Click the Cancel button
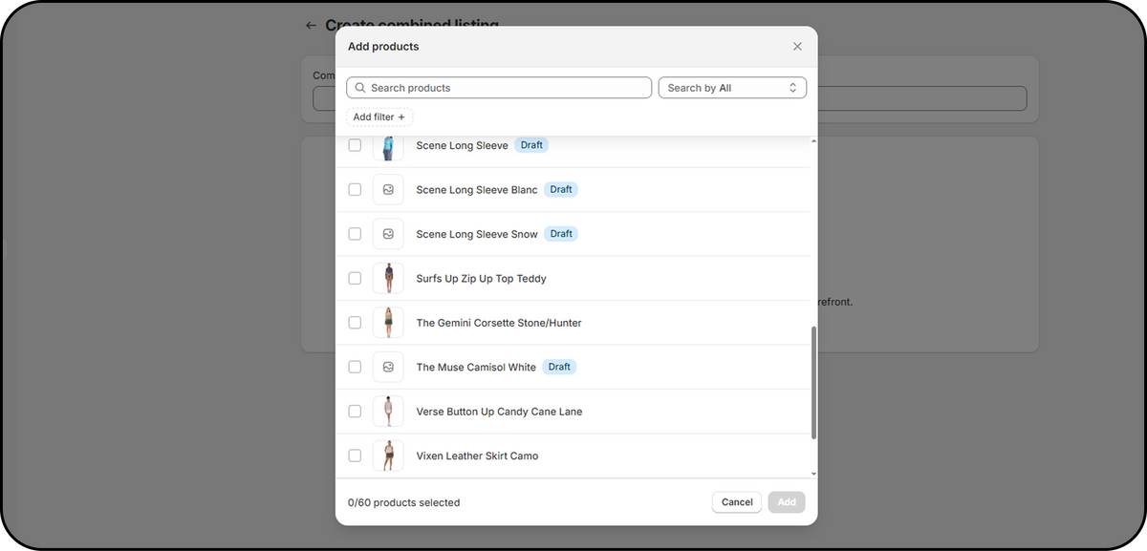The height and width of the screenshot is (551, 1147). click(737, 502)
